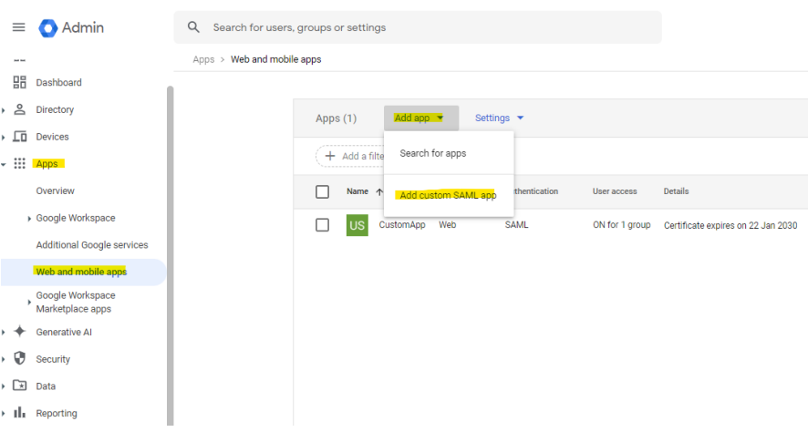
Task: Click in the search users, groups field
Action: tap(418, 27)
